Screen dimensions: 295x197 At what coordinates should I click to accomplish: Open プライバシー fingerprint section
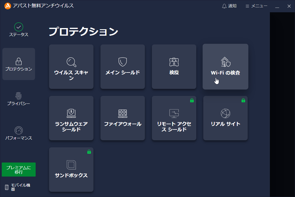19,99
